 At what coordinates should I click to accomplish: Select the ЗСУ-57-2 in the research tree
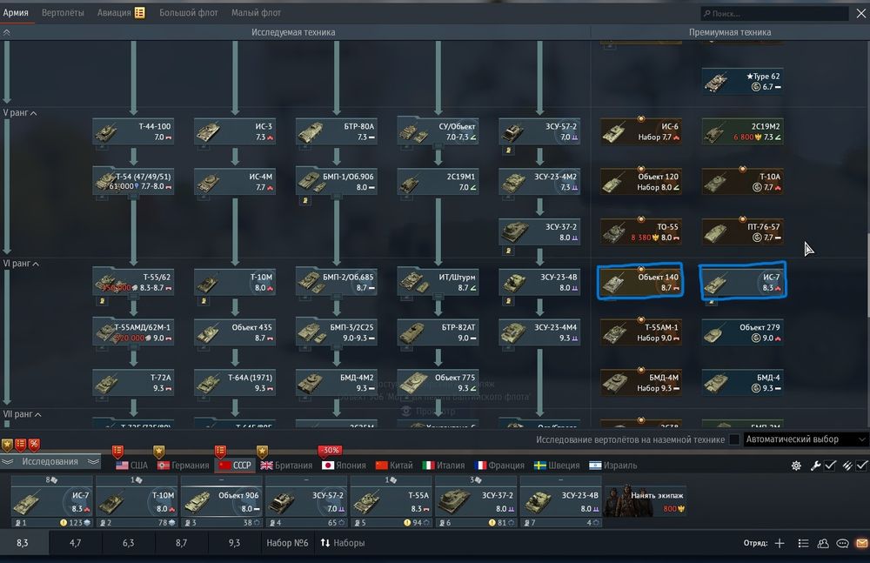tap(539, 131)
